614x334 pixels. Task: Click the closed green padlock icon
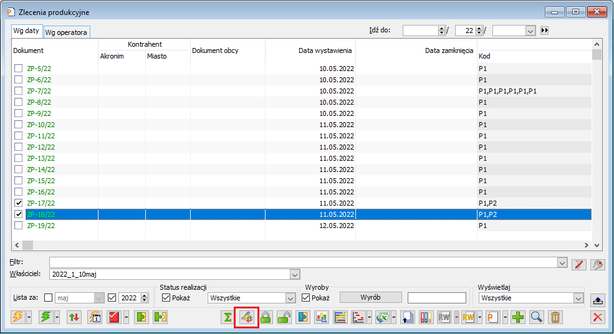[x=266, y=317]
